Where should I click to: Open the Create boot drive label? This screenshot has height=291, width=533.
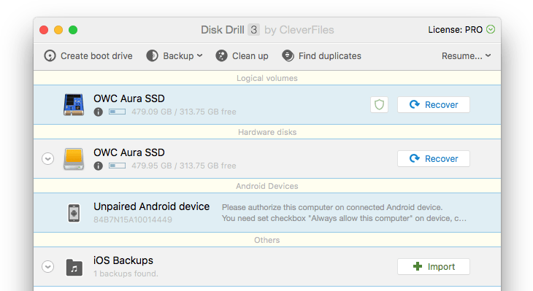(x=96, y=56)
